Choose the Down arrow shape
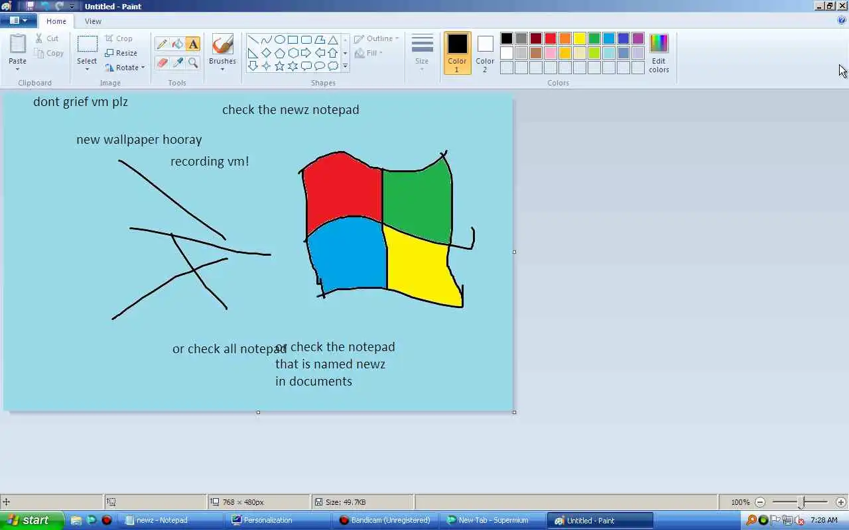 pyautogui.click(x=253, y=66)
